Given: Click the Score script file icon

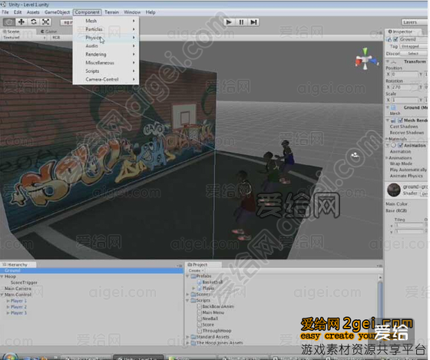Looking at the screenshot, I should pyautogui.click(x=200, y=325).
